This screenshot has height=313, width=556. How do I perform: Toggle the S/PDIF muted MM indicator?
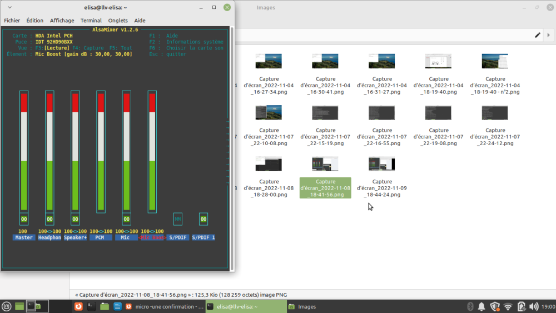pyautogui.click(x=178, y=219)
